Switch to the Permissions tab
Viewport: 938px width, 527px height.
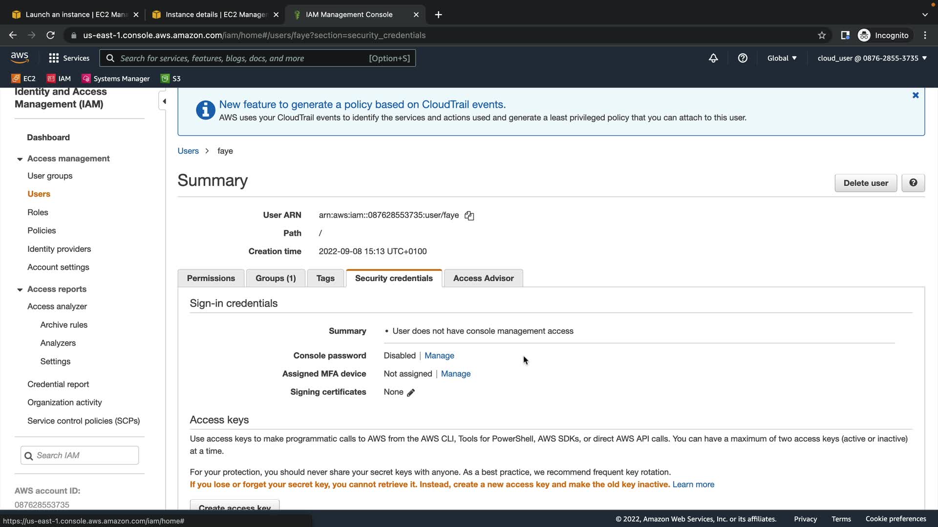coord(211,278)
